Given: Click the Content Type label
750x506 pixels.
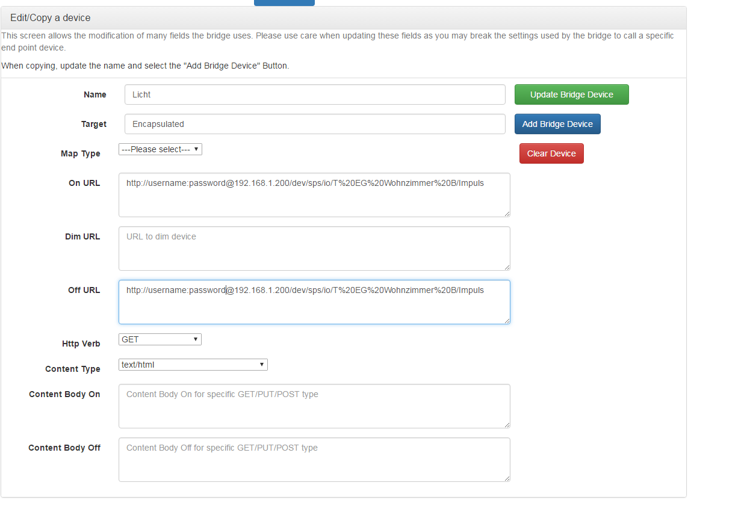Looking at the screenshot, I should 73,369.
